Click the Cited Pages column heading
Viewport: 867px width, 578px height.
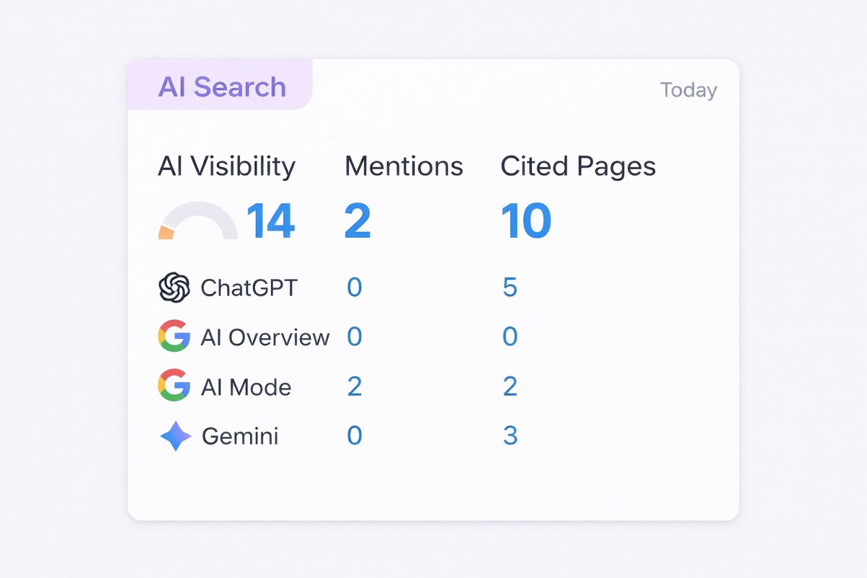pos(578,166)
